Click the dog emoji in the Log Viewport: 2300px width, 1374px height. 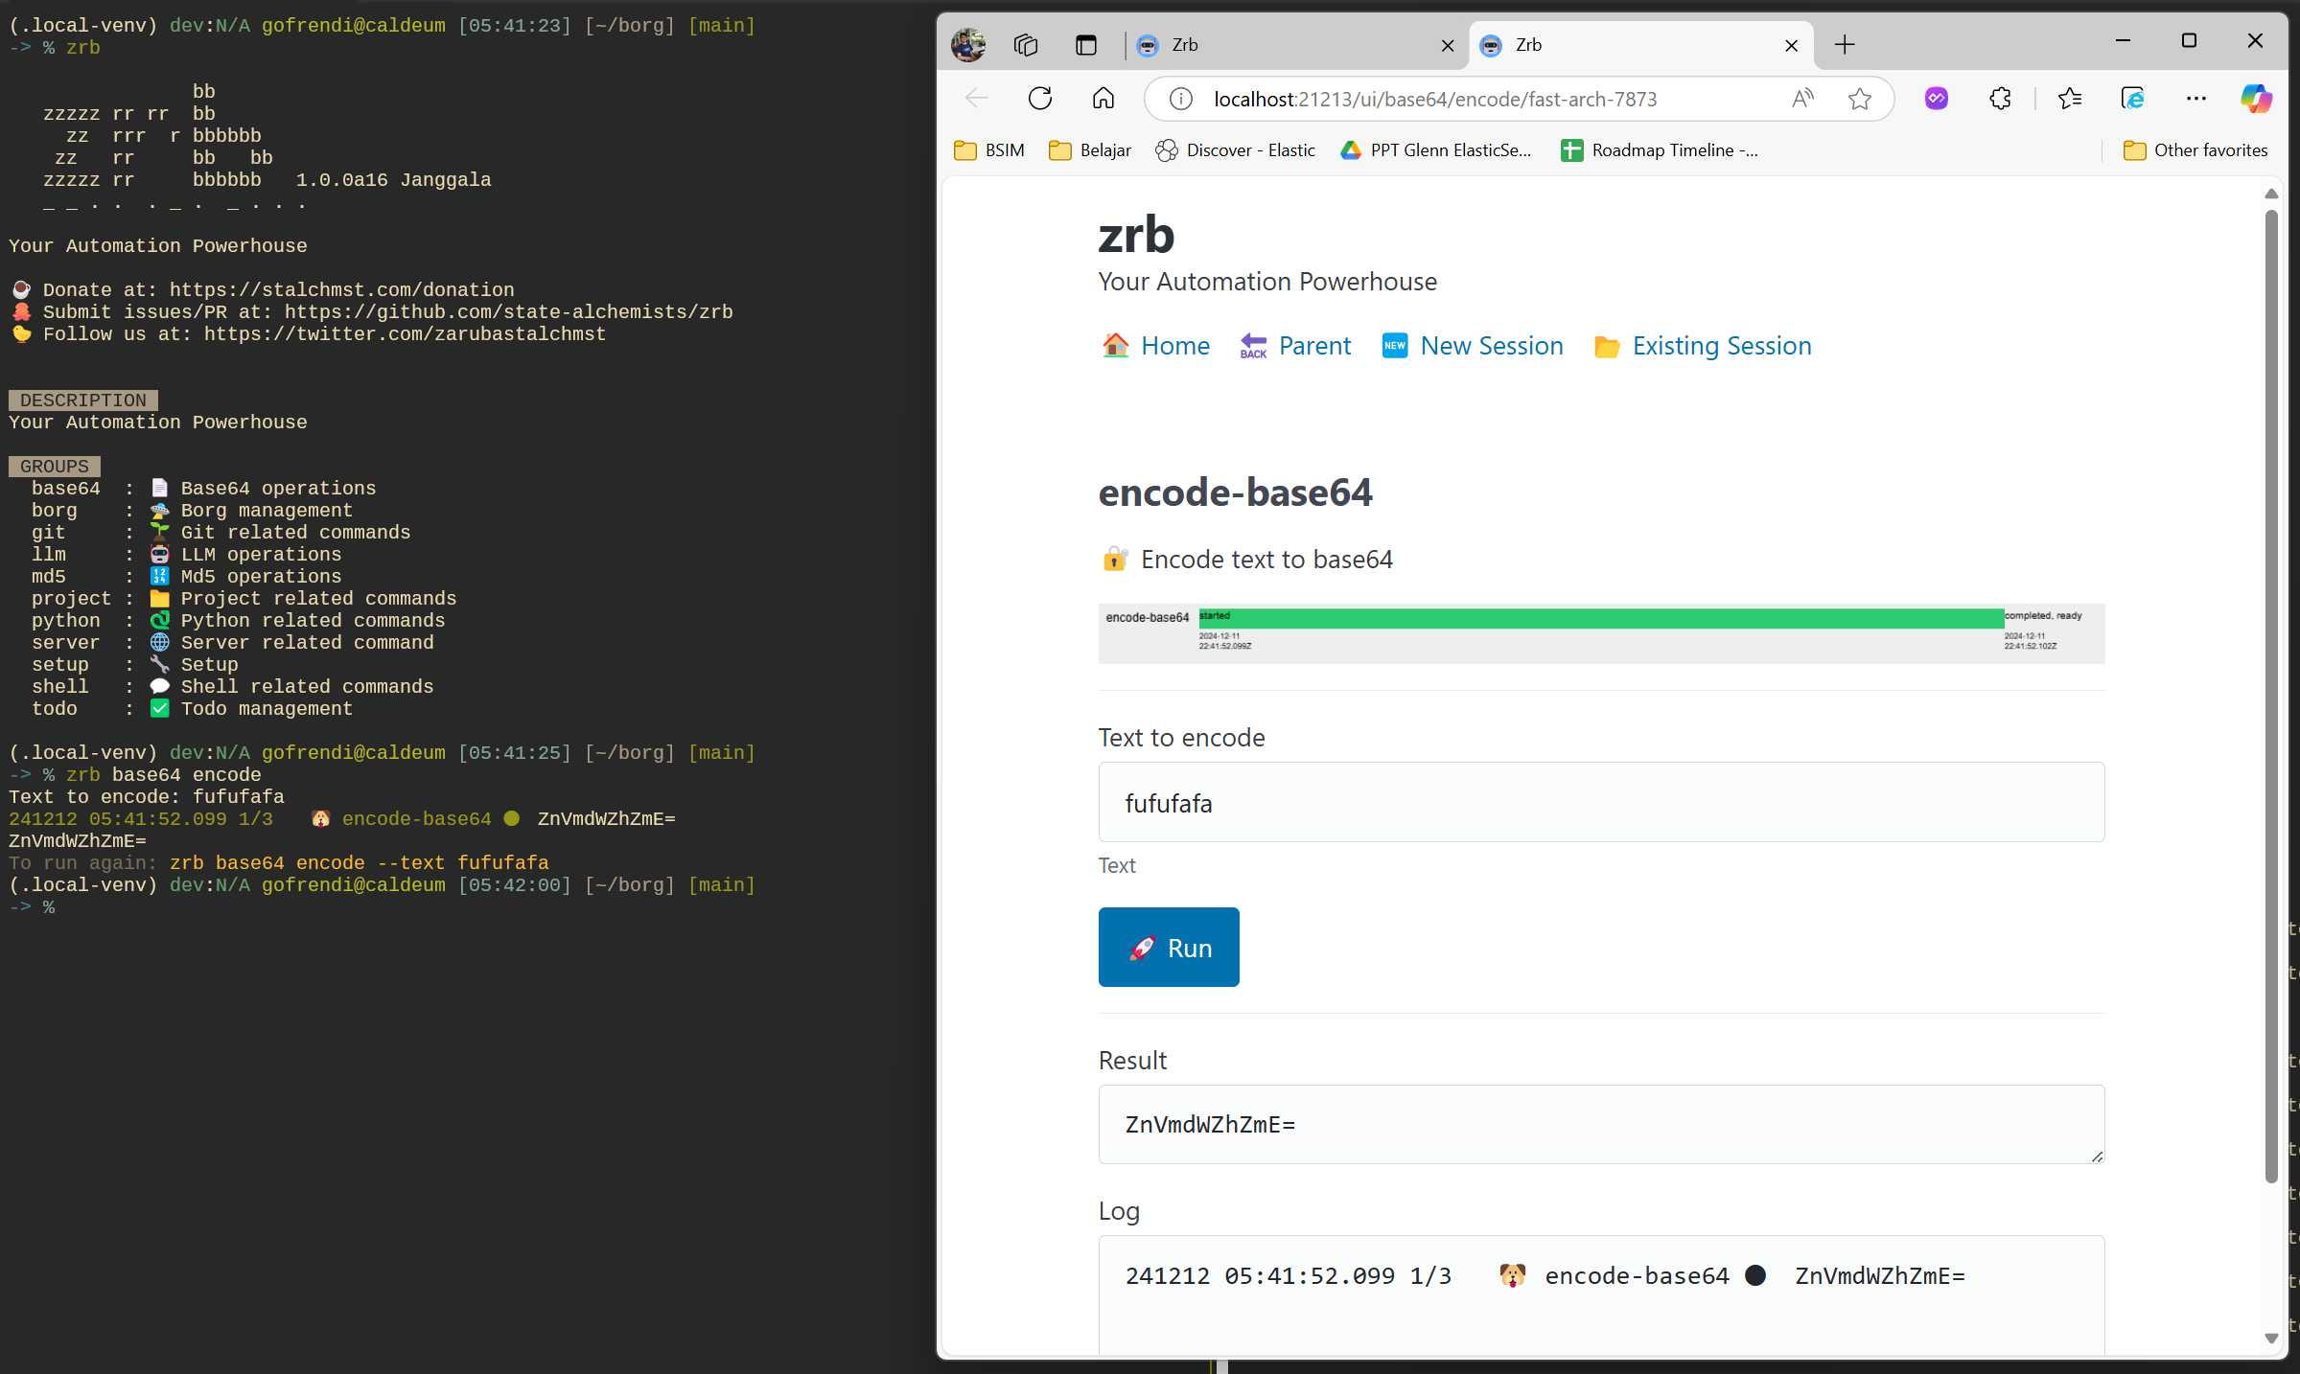(x=1512, y=1275)
